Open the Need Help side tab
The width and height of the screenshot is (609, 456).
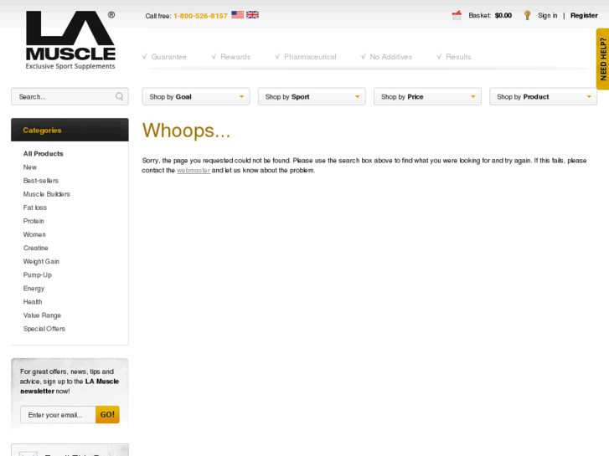603,59
